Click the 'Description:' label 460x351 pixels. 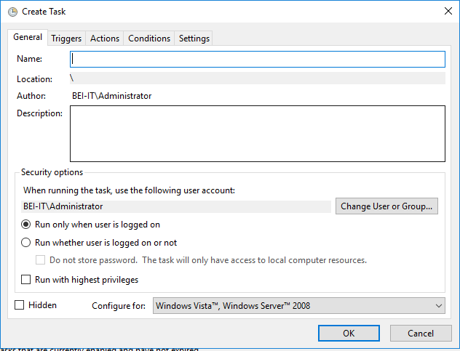point(39,113)
